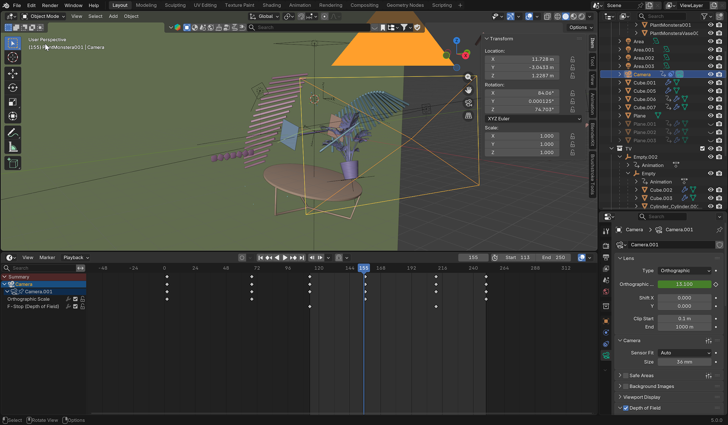Enable the Safe Areas checkbox
This screenshot has width=728, height=425.
pos(626,376)
